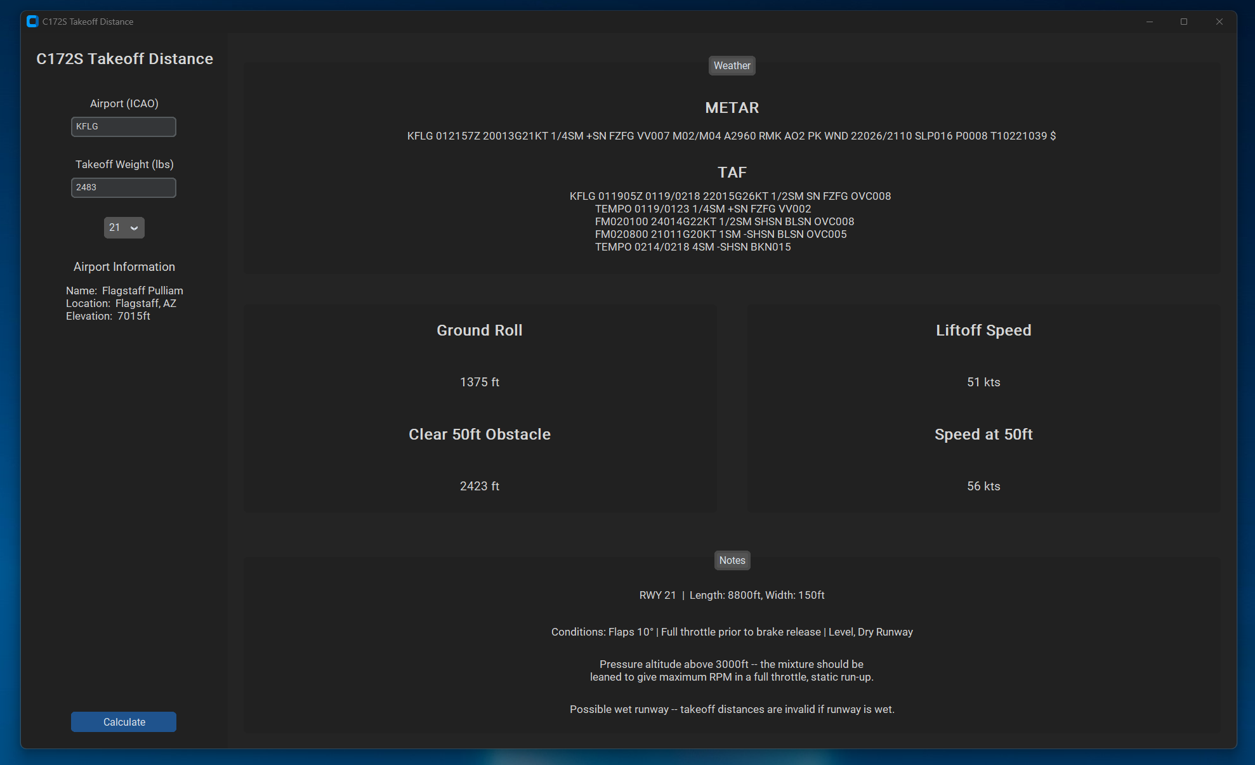Switch to the Notes tab
This screenshot has height=765, width=1255.
pyautogui.click(x=732, y=560)
